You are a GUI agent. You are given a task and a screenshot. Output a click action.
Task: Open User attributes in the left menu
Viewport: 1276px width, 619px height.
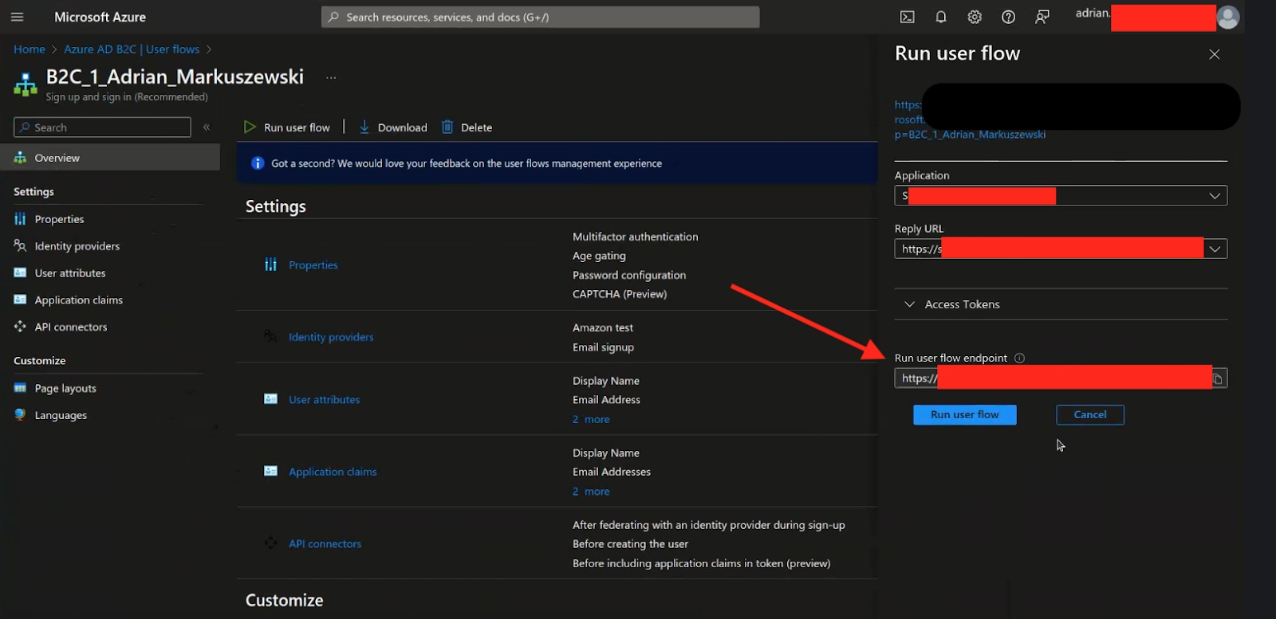tap(70, 273)
